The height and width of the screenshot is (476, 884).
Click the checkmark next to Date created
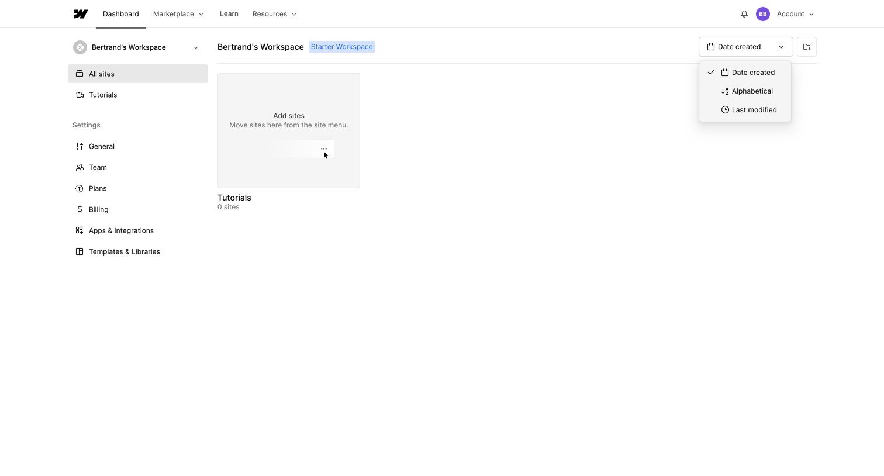click(x=711, y=73)
